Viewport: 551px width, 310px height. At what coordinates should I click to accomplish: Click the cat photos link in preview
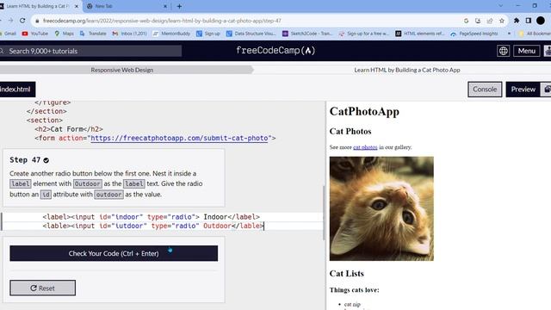(365, 147)
